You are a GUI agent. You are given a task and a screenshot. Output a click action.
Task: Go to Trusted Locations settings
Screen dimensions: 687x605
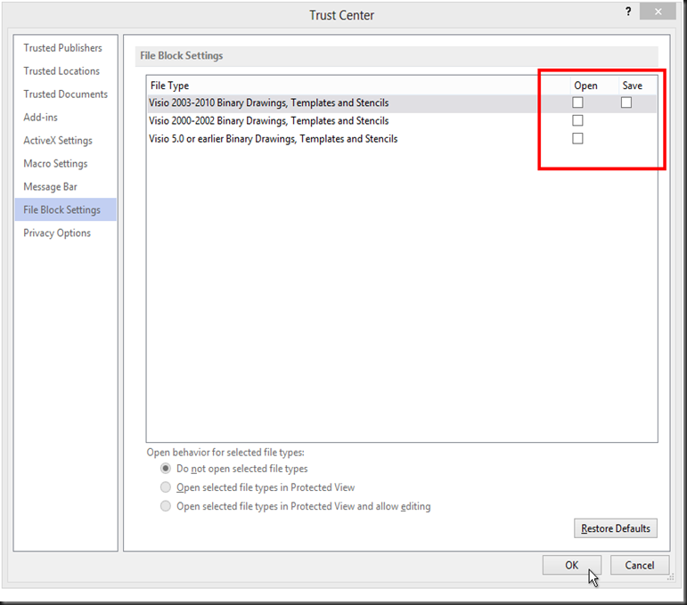(61, 71)
